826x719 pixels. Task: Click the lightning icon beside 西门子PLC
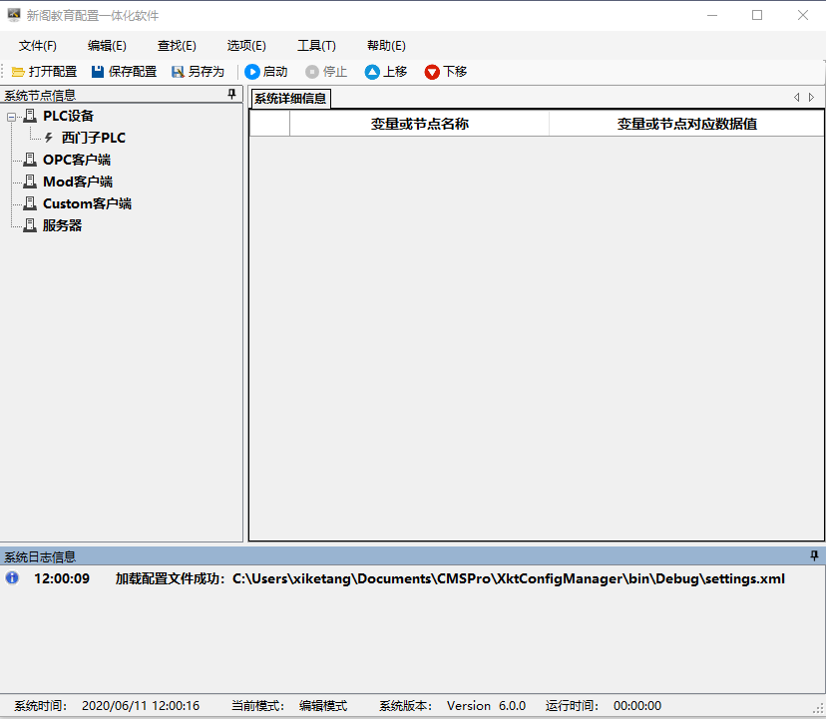(49, 138)
